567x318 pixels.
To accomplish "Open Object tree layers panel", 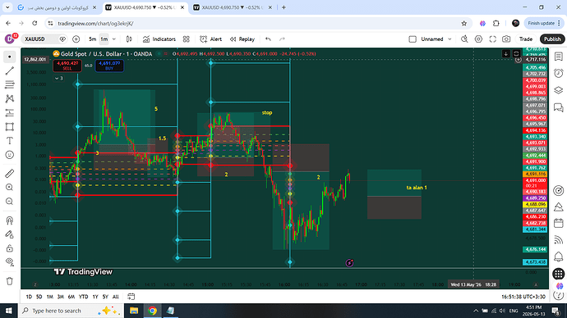I will pos(559,90).
